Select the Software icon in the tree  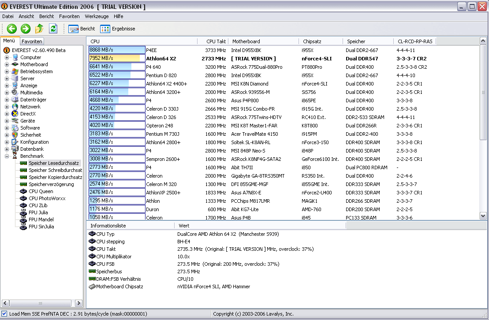point(15,128)
